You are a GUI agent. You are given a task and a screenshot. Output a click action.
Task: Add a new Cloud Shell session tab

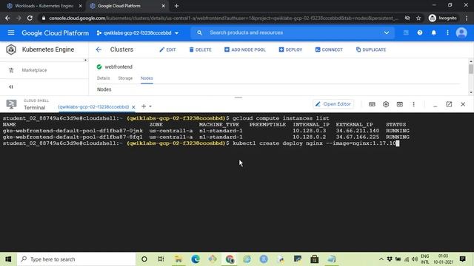[x=144, y=106]
